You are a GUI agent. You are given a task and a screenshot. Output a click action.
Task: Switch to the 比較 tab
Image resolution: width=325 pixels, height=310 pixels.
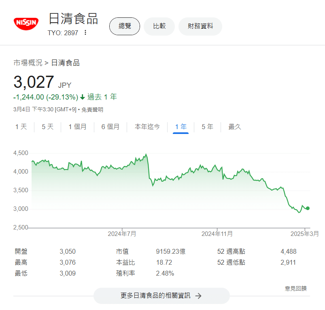tap(159, 26)
